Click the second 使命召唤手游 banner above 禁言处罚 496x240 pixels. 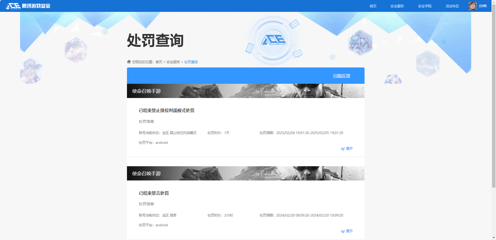pos(246,173)
